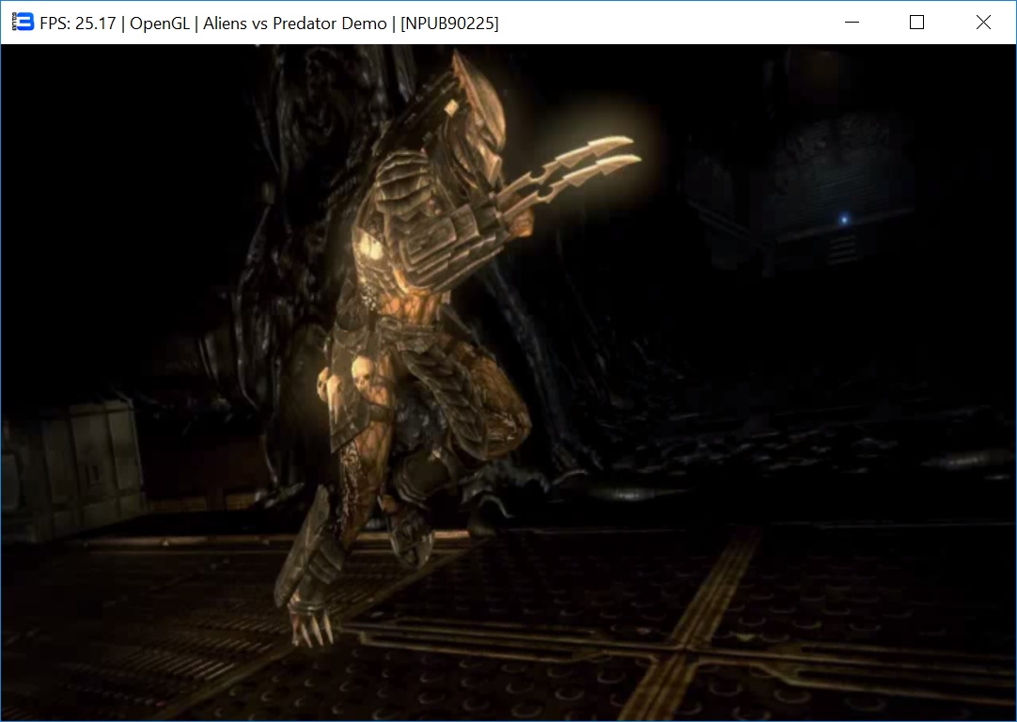
Task: Click the Aliens vs Predator Demo title text
Action: pos(295,24)
